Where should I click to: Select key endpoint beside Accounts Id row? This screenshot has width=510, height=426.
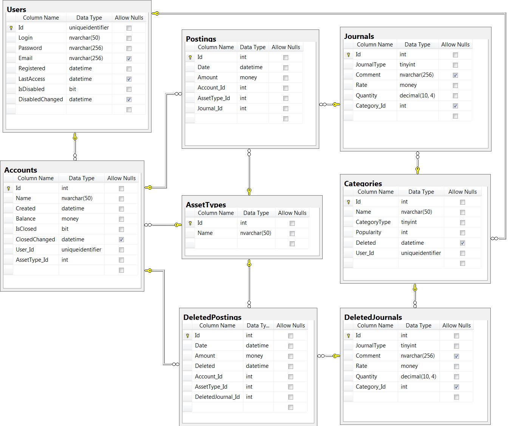click(x=148, y=187)
